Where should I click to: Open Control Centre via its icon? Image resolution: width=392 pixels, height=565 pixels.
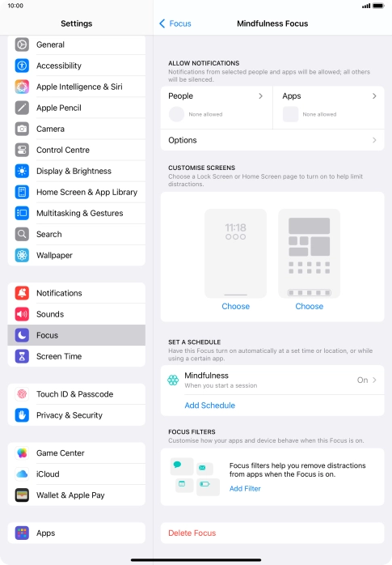[22, 150]
